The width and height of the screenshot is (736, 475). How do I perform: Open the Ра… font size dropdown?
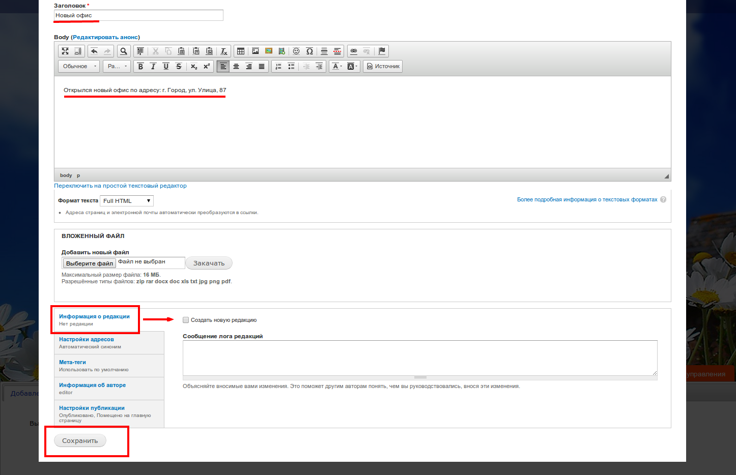[x=117, y=67]
